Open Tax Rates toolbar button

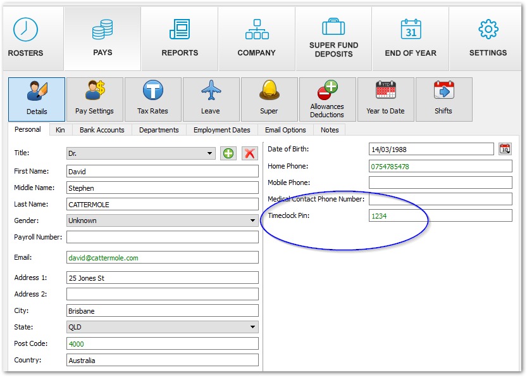tap(153, 99)
